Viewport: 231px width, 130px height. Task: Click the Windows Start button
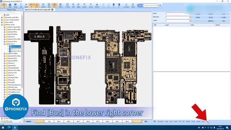3,127
